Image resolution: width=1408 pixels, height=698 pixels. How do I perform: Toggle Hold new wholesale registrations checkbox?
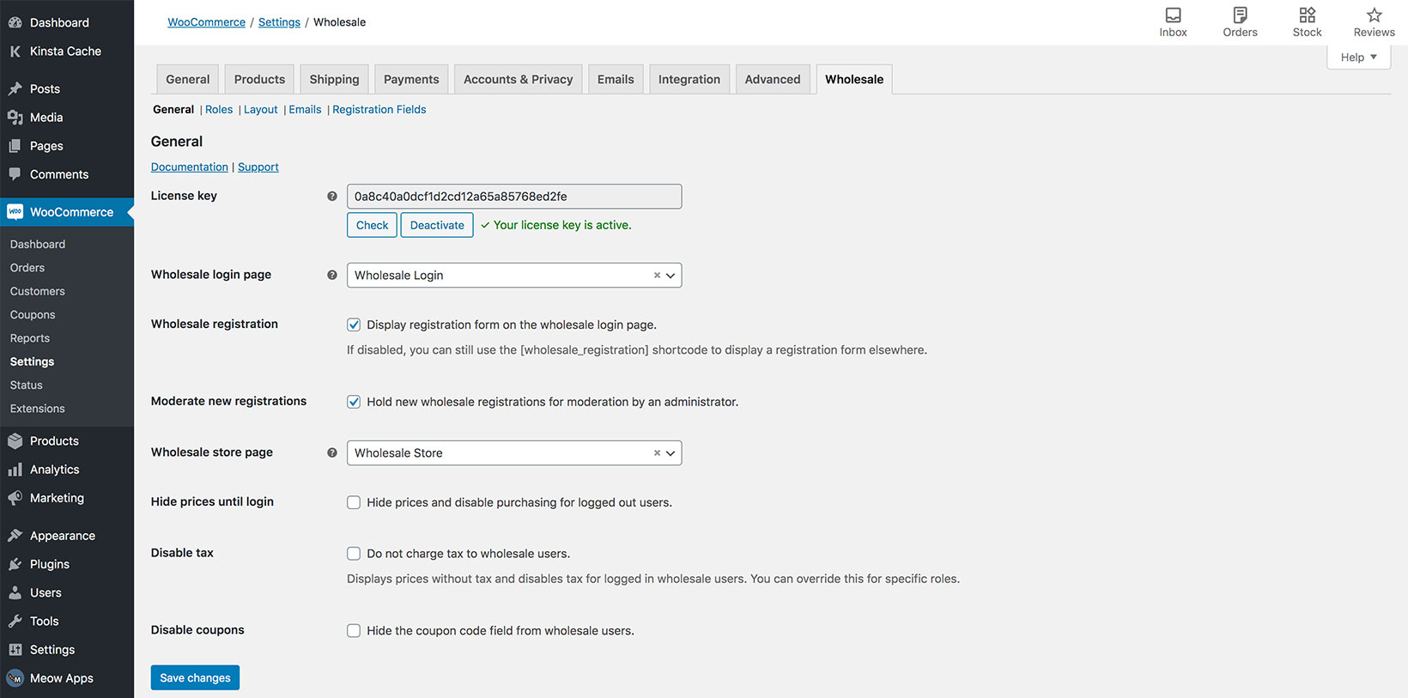(354, 402)
